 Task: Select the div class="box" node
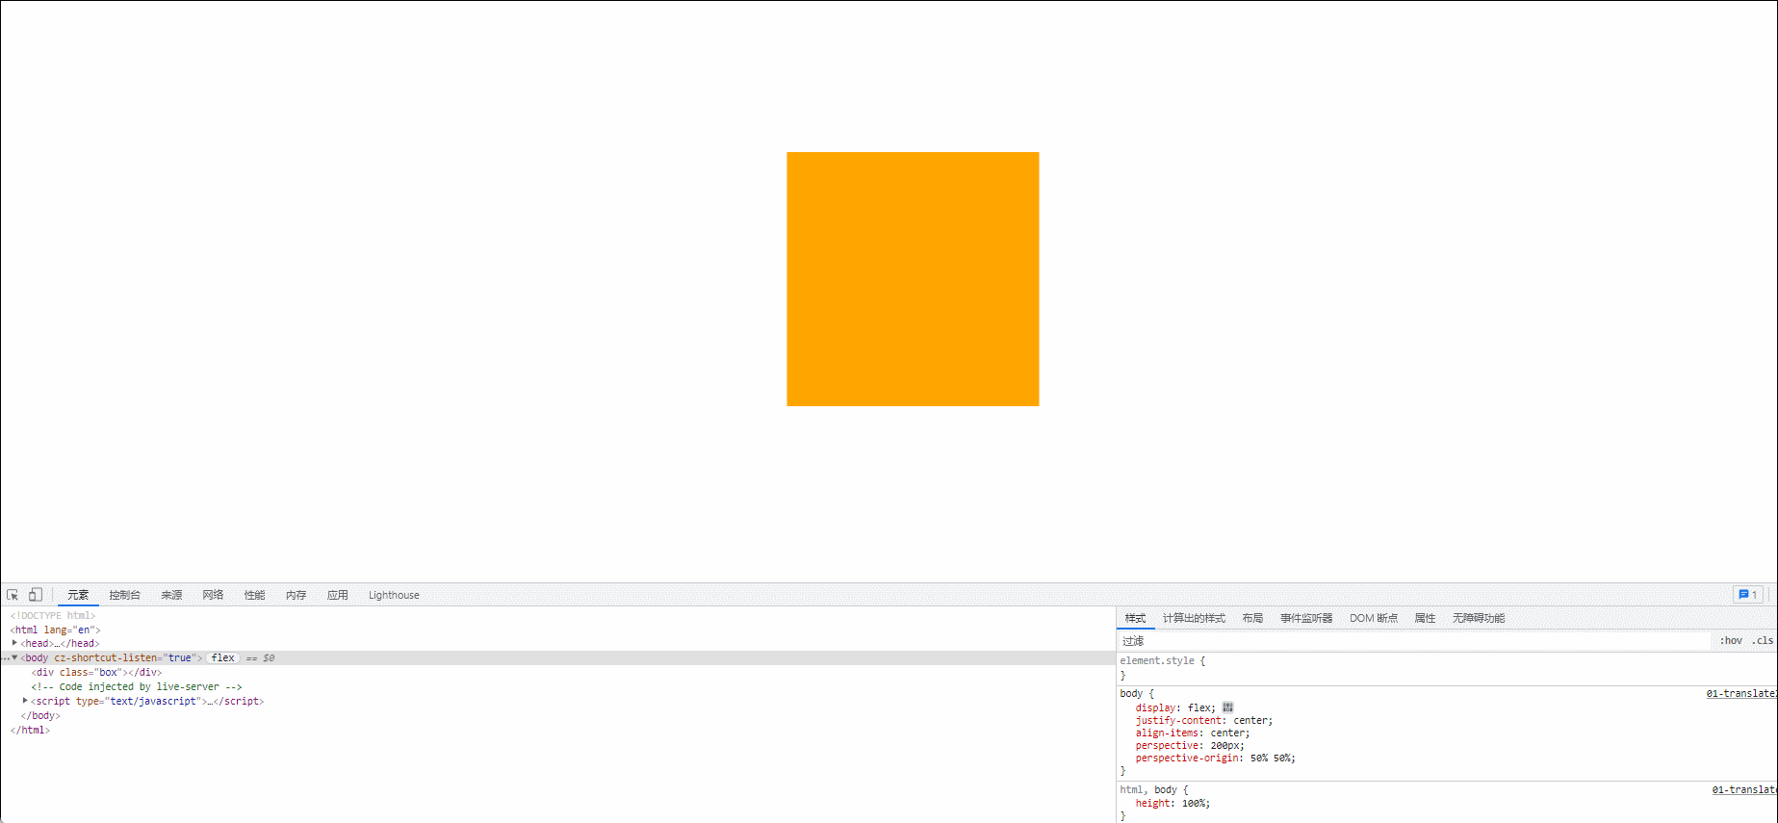click(x=96, y=673)
